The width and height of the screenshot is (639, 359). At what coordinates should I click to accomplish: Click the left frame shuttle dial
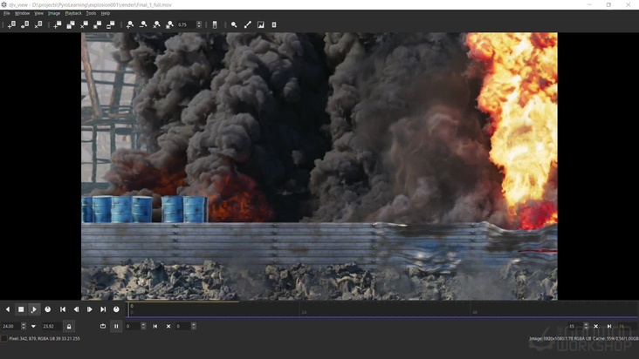[x=48, y=309]
